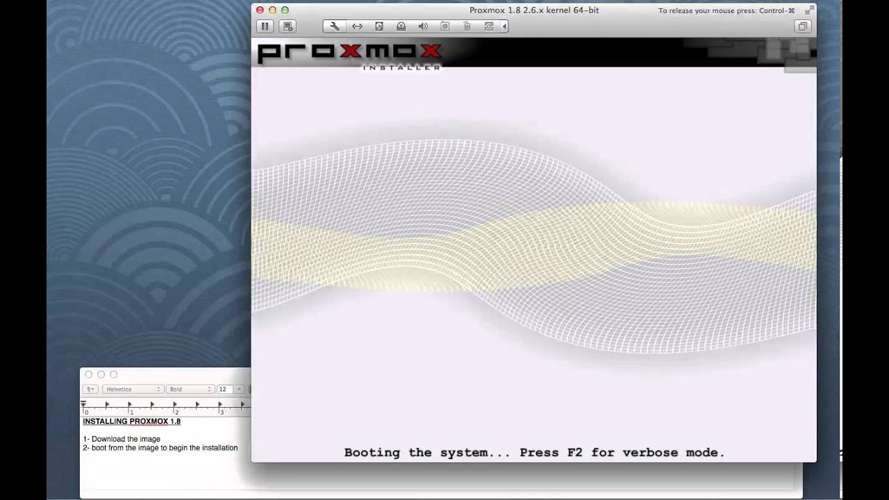Enter full screen with title bar arrows icon
Viewport: 889px width, 500px height.
click(808, 10)
